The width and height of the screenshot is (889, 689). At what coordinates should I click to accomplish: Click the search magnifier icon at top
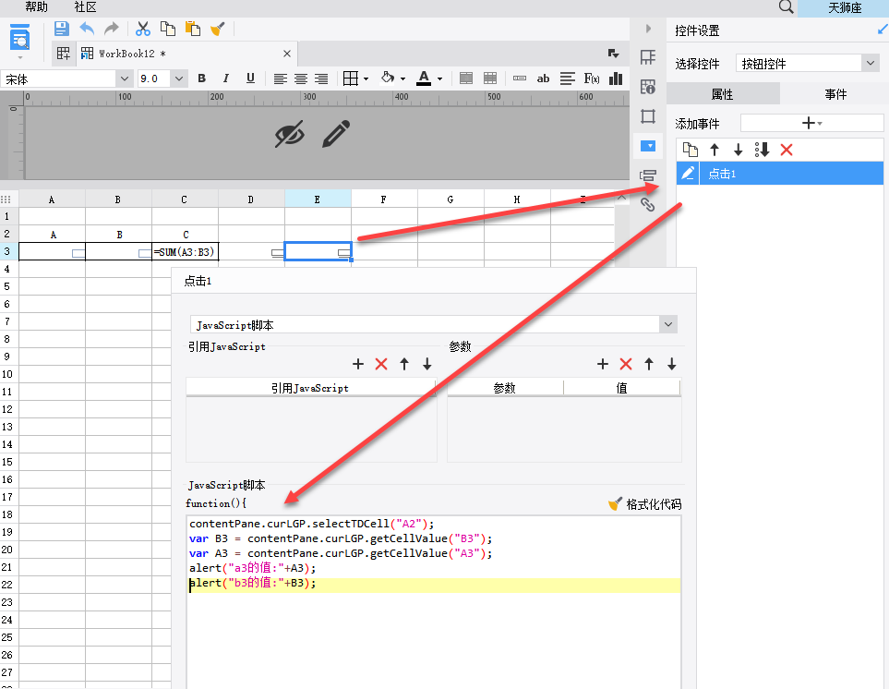tap(786, 6)
